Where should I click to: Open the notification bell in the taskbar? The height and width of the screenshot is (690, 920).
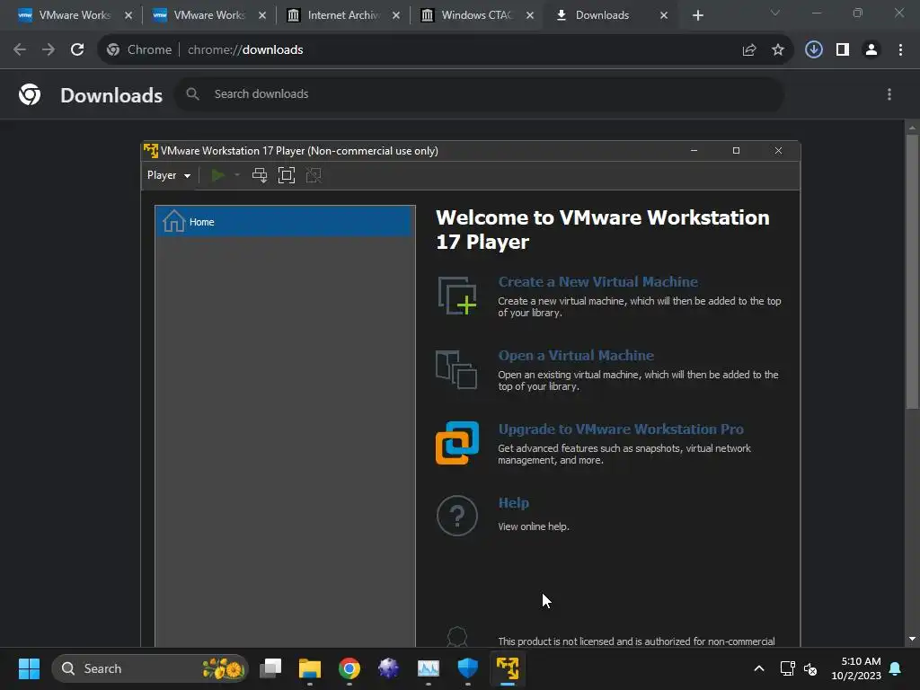coord(896,668)
